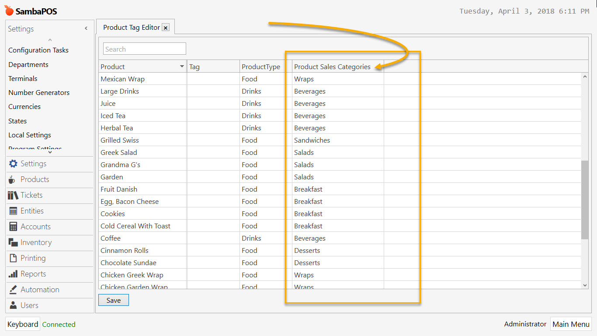Screen dimensions: 597x336
Task: Select Departments in the Settings list
Action: (x=28, y=64)
